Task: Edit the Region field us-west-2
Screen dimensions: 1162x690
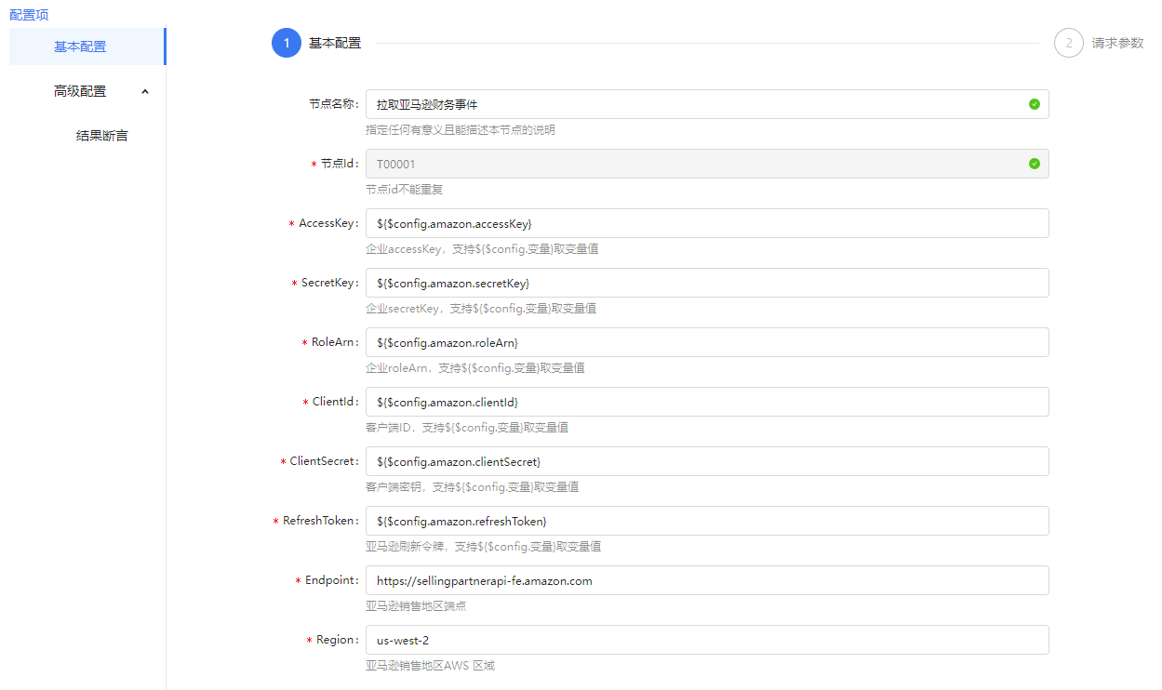Action: point(706,640)
